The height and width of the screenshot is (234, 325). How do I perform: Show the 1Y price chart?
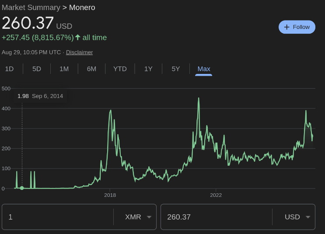click(x=148, y=69)
